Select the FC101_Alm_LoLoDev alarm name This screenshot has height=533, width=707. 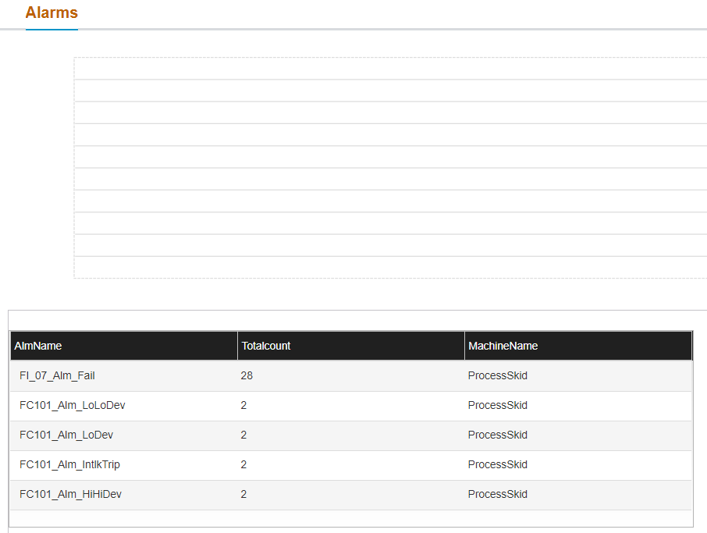pos(72,405)
